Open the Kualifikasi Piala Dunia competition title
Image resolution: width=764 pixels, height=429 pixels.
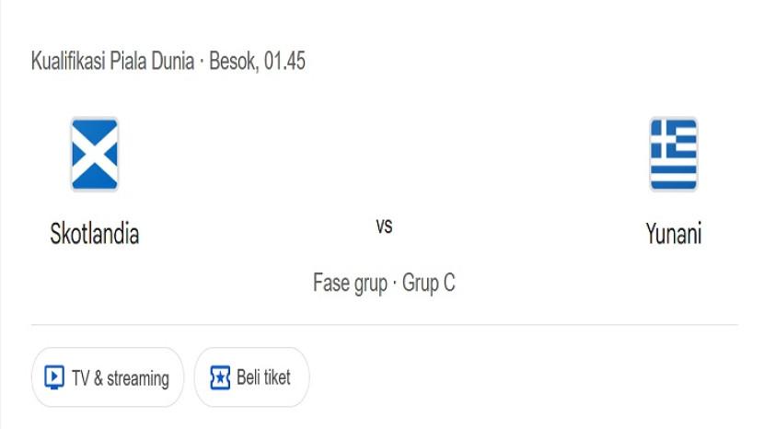tap(112, 63)
